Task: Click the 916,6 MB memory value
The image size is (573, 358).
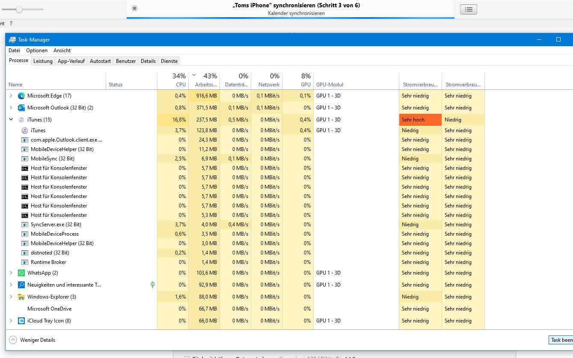Action: point(206,96)
